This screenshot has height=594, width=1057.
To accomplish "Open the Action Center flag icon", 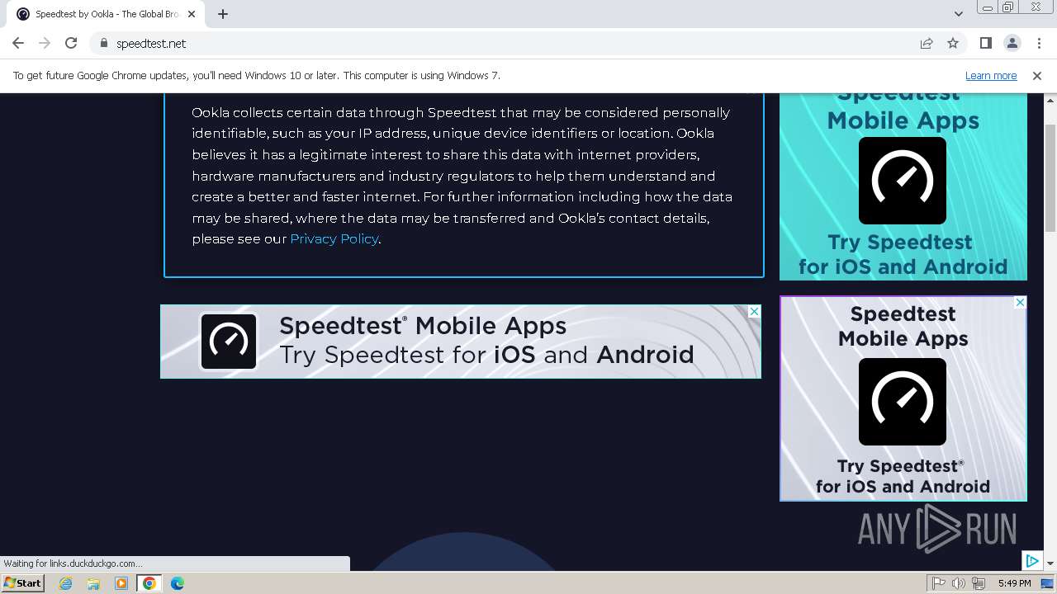I will coord(939,583).
